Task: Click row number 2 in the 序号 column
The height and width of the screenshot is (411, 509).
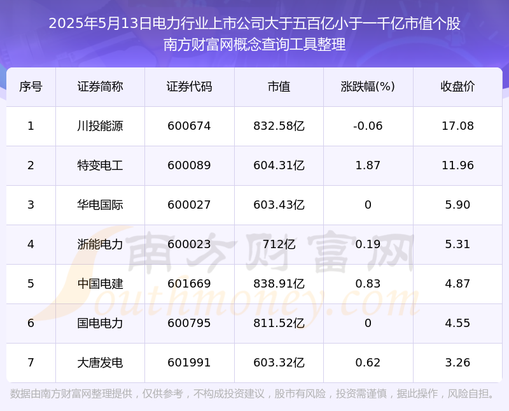Action: (31, 165)
